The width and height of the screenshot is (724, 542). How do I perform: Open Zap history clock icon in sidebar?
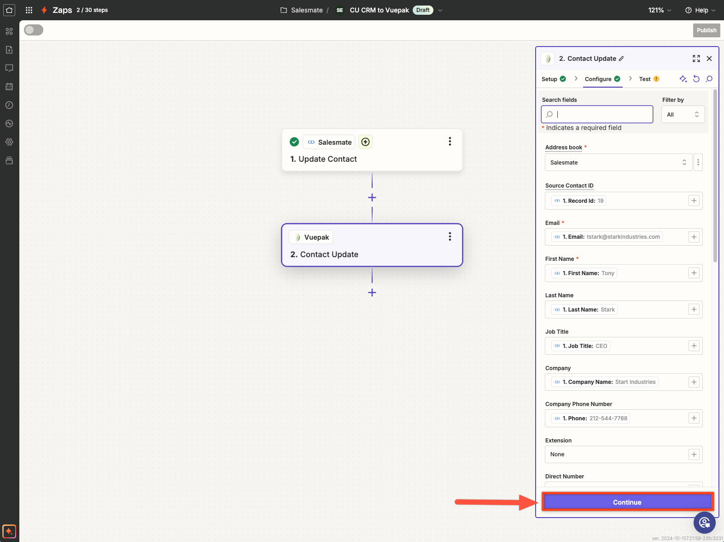pos(9,105)
